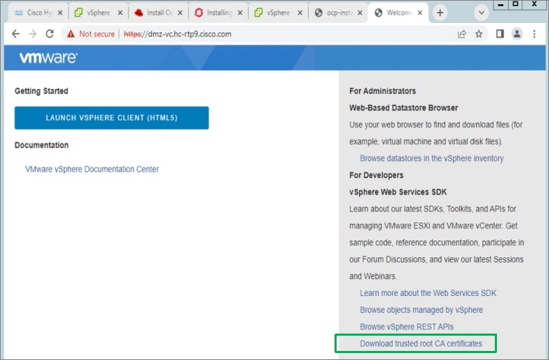Share this page using share icon
The width and height of the screenshot is (549, 360).
coord(462,34)
